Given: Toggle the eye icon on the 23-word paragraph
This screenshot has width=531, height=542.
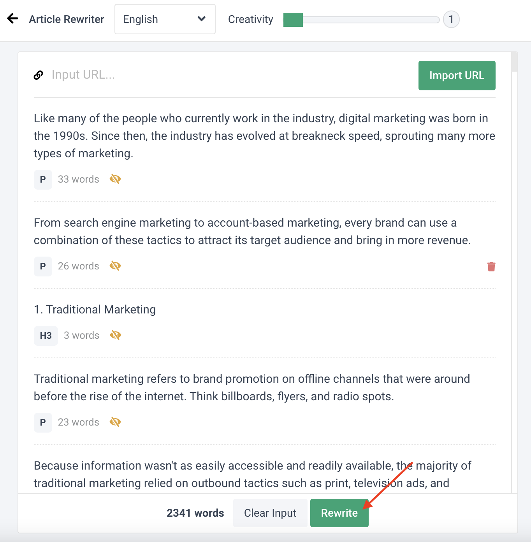Looking at the screenshot, I should tap(115, 422).
